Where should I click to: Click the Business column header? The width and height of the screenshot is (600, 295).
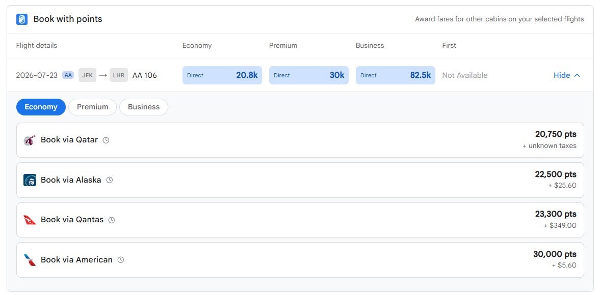pos(370,45)
